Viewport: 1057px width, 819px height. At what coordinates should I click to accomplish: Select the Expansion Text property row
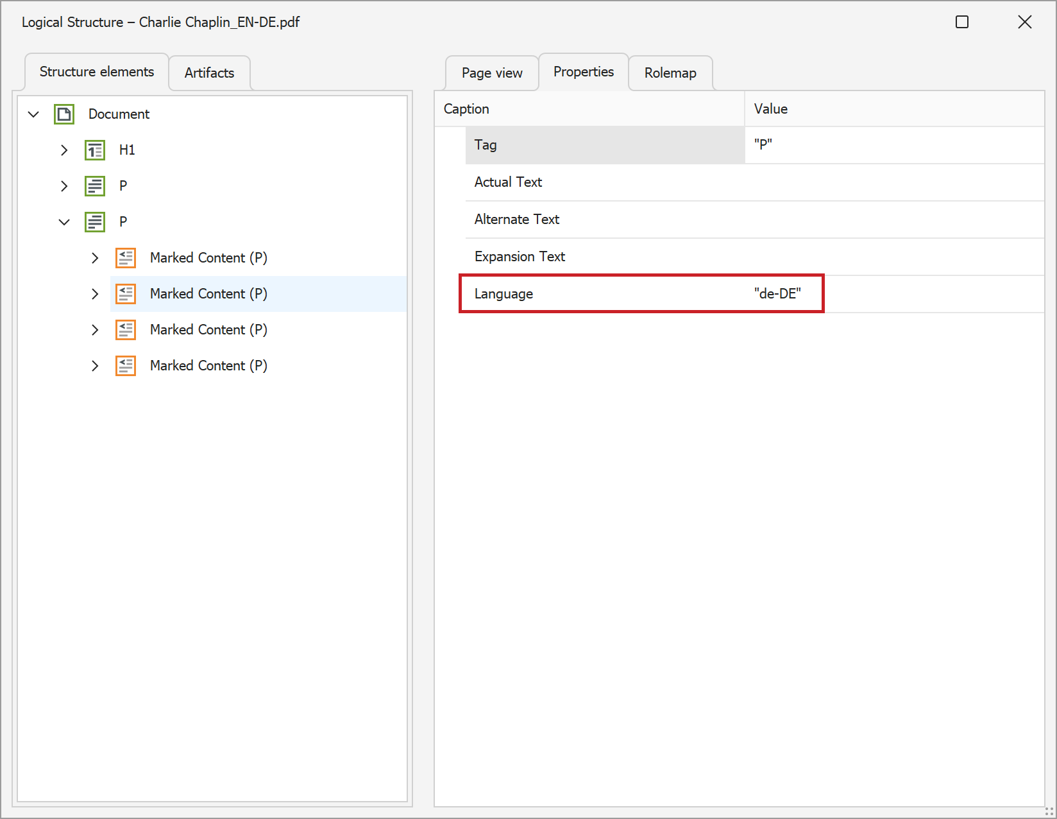coord(755,257)
